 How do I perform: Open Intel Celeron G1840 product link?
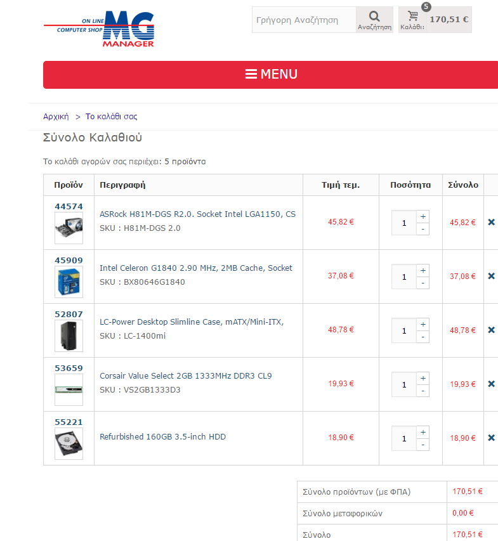click(x=195, y=268)
